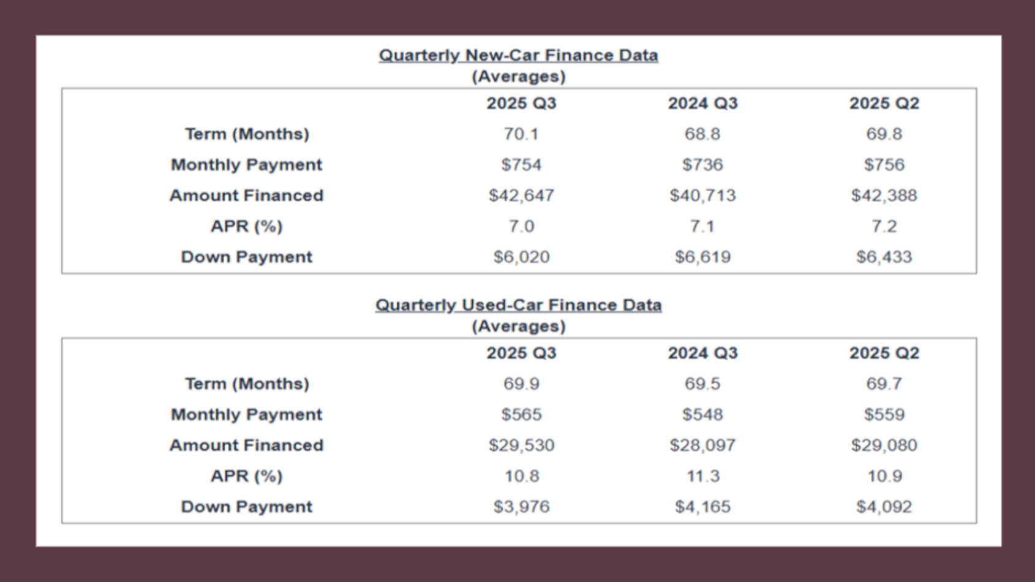
Task: Click the (Averages) subtitle under the new-car title
Action: pos(518,77)
